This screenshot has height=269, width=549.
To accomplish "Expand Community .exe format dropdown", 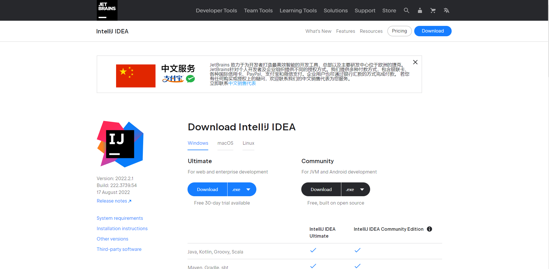I will click(356, 189).
